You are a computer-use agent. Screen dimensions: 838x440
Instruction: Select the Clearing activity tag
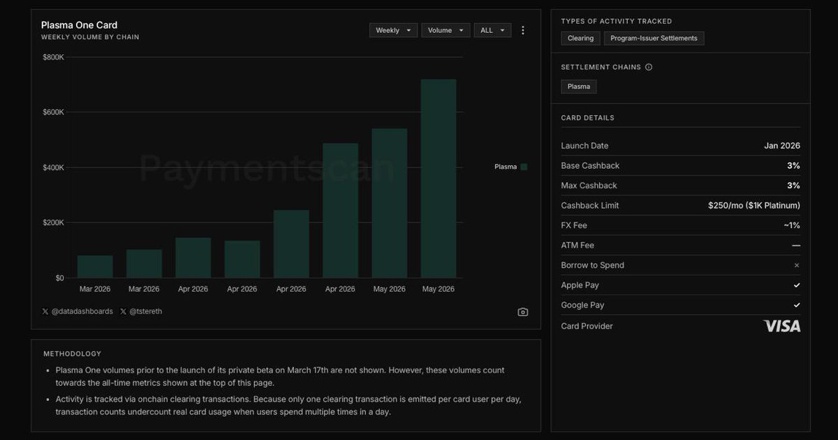580,38
